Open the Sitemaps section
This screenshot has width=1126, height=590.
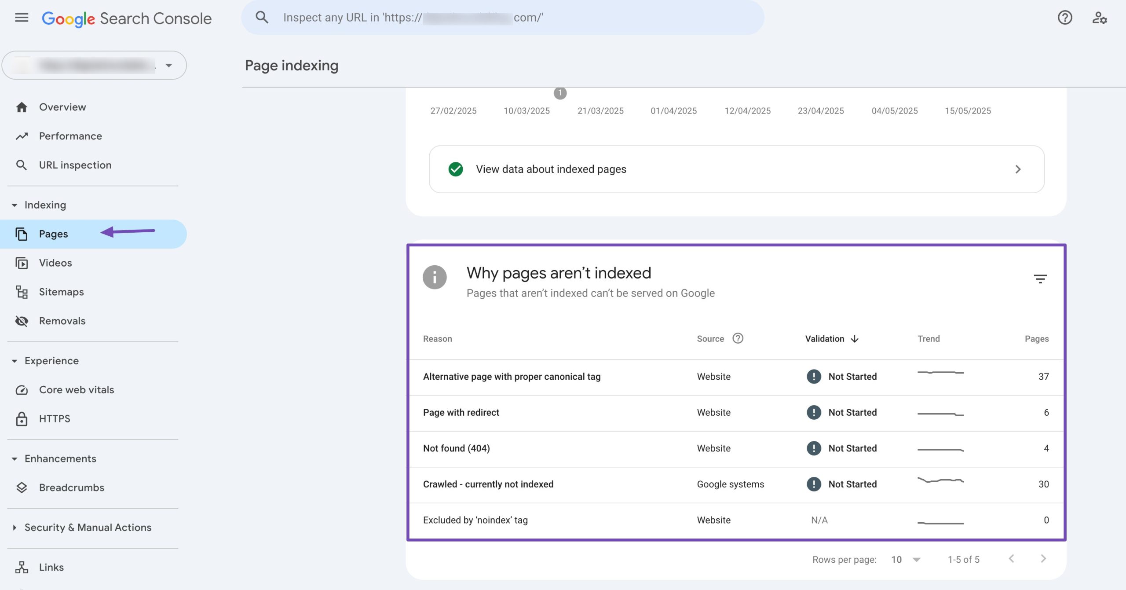(61, 292)
